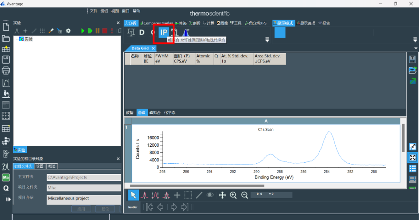Switch to the 化学态 grid tab
The height and width of the screenshot is (220, 419).
170,113
